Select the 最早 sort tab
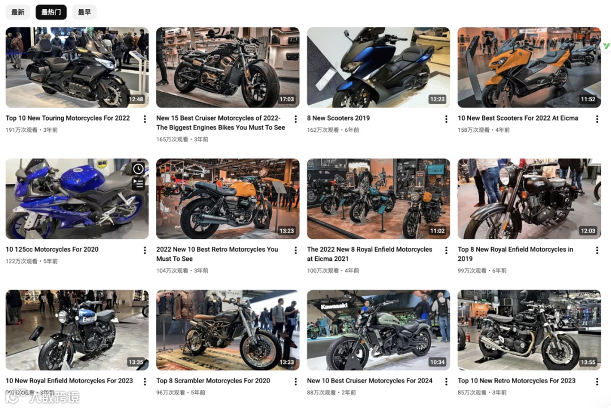This screenshot has width=611, height=408. pos(84,12)
